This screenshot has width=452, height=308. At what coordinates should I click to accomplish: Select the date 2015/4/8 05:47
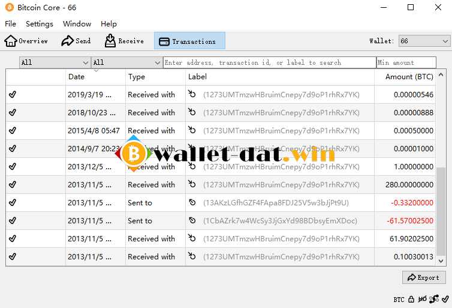coord(94,131)
